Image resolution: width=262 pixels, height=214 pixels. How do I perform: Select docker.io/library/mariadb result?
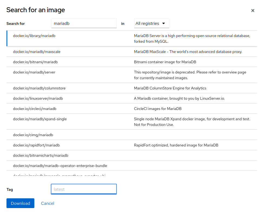34,36
